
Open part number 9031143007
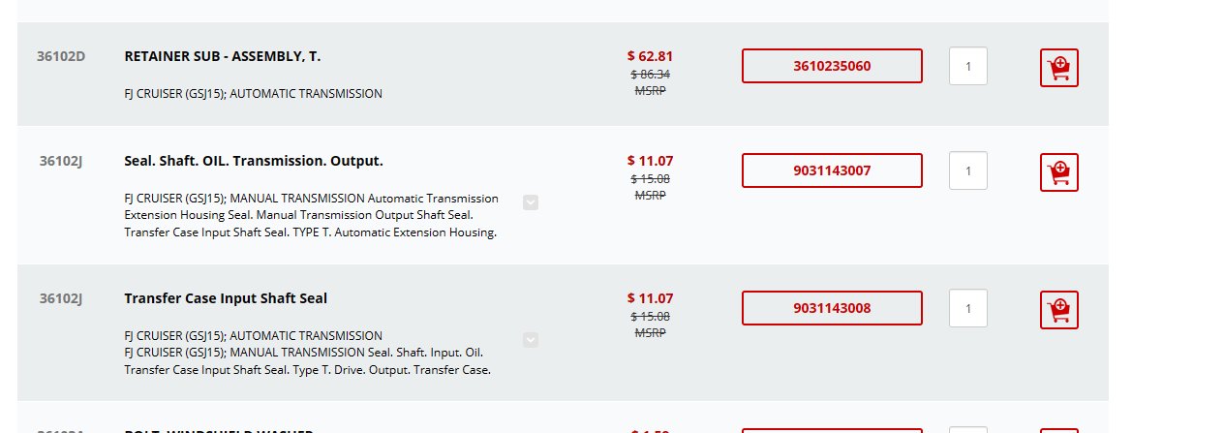coord(832,170)
